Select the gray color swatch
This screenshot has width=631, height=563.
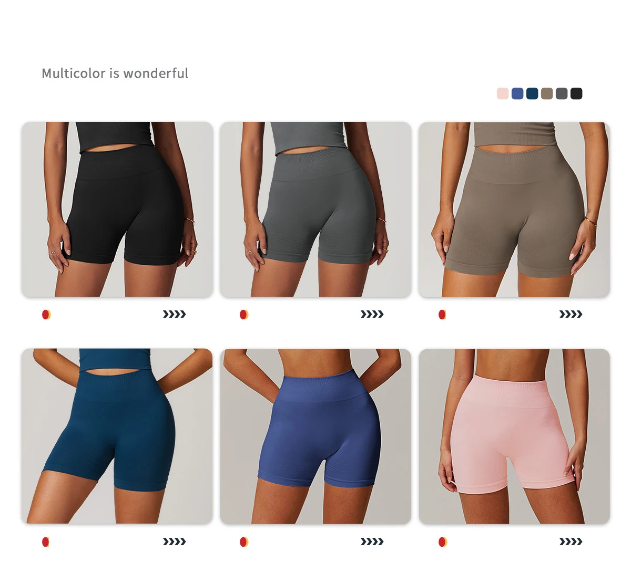coord(562,93)
